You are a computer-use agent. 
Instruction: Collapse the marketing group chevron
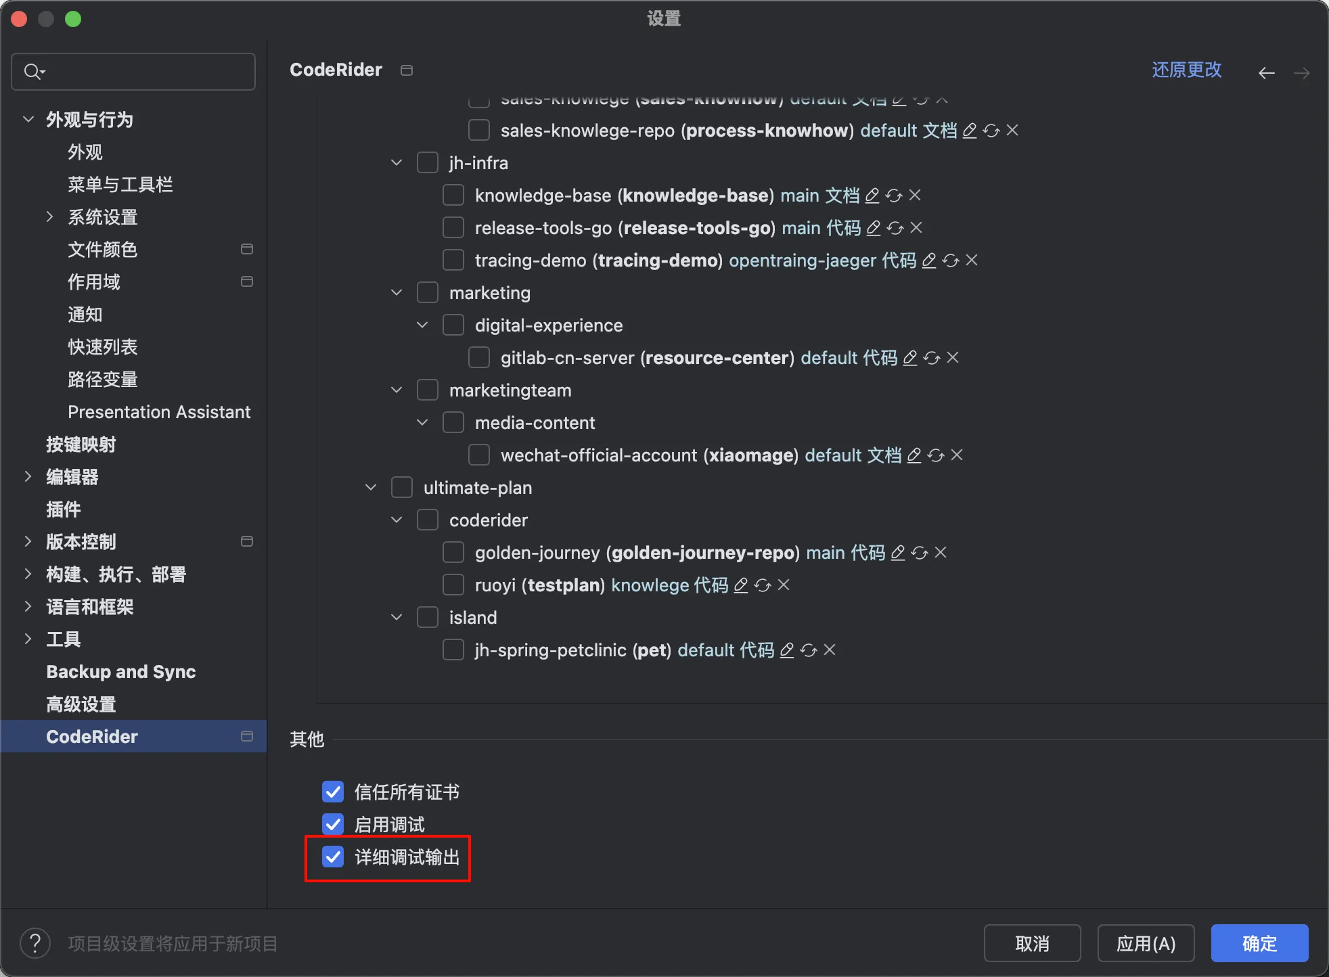[x=397, y=293]
